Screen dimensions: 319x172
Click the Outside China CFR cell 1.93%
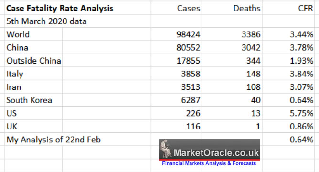tap(288, 61)
